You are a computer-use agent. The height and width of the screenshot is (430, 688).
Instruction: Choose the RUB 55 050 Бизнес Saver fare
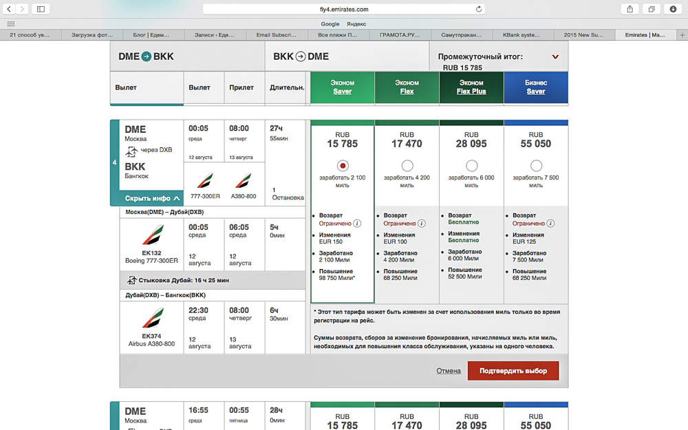[x=536, y=166]
